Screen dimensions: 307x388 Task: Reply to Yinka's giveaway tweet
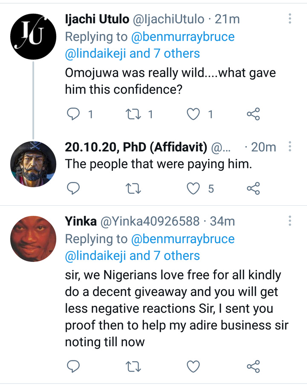pyautogui.click(x=73, y=366)
